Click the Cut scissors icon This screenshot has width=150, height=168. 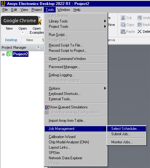(x=123, y=18)
